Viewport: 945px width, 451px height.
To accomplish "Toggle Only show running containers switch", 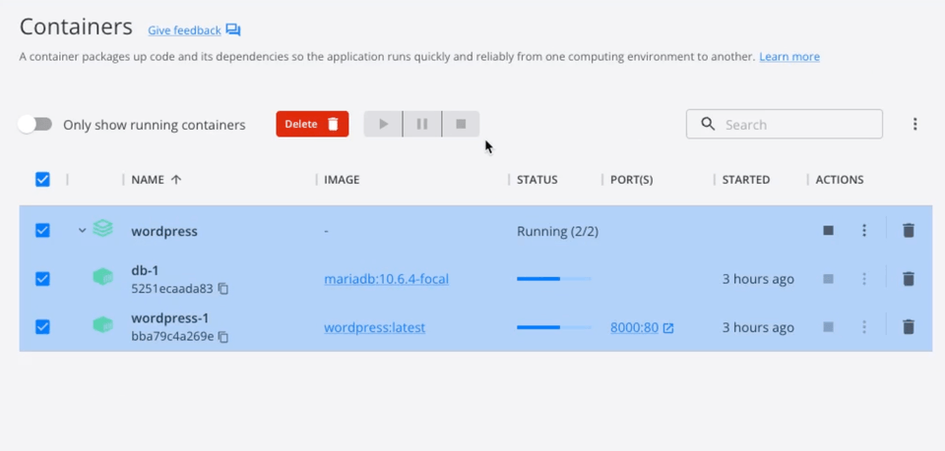I will pyautogui.click(x=35, y=125).
